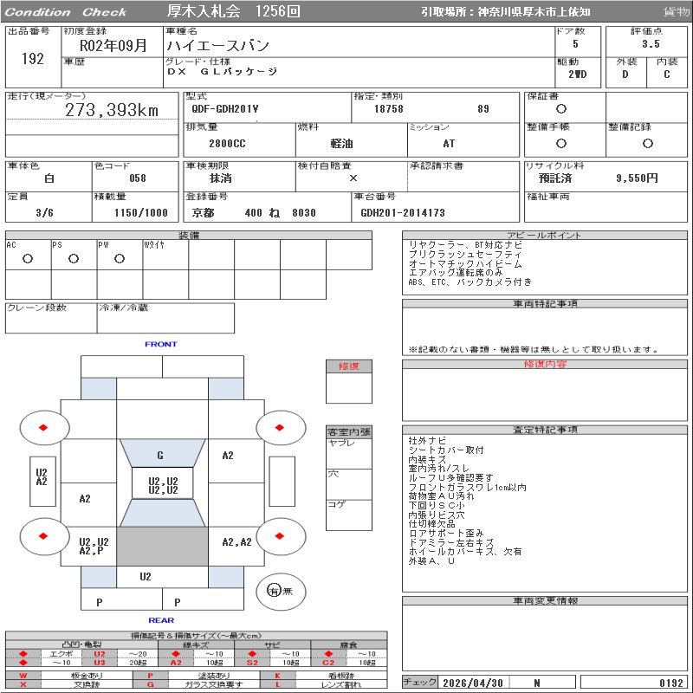This screenshot has height=693, width=693.
Task: Click the ルーフU多確認要す note
Action: click(x=450, y=478)
